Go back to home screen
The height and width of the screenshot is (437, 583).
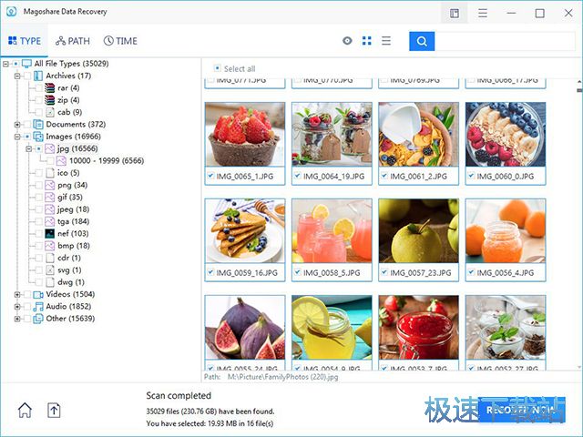click(x=25, y=411)
